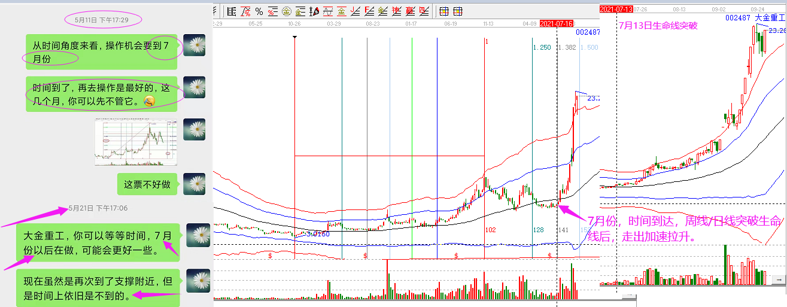Click the second yellow grid layout icon
Viewport: 787px width, 307px height.
point(458,11)
